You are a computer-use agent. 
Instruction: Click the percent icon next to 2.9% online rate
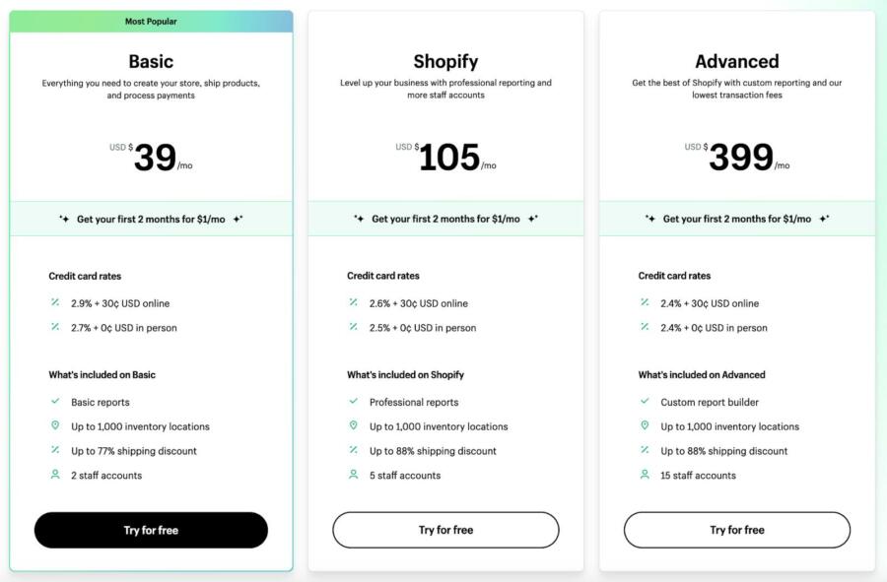[55, 302]
